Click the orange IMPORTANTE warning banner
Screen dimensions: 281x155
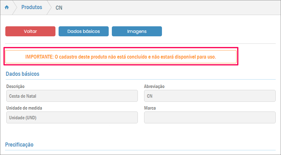[x=121, y=57]
